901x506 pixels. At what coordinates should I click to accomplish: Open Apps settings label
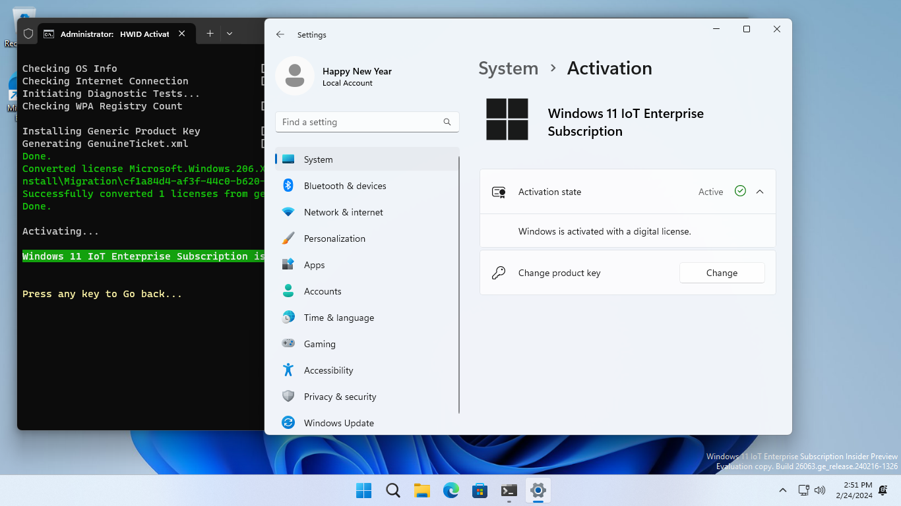point(314,265)
